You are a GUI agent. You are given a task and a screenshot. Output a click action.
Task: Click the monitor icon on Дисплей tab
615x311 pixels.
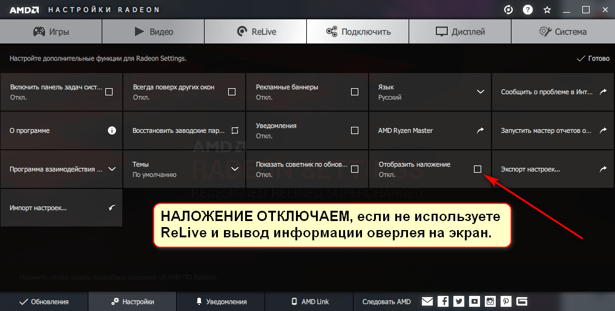442,31
